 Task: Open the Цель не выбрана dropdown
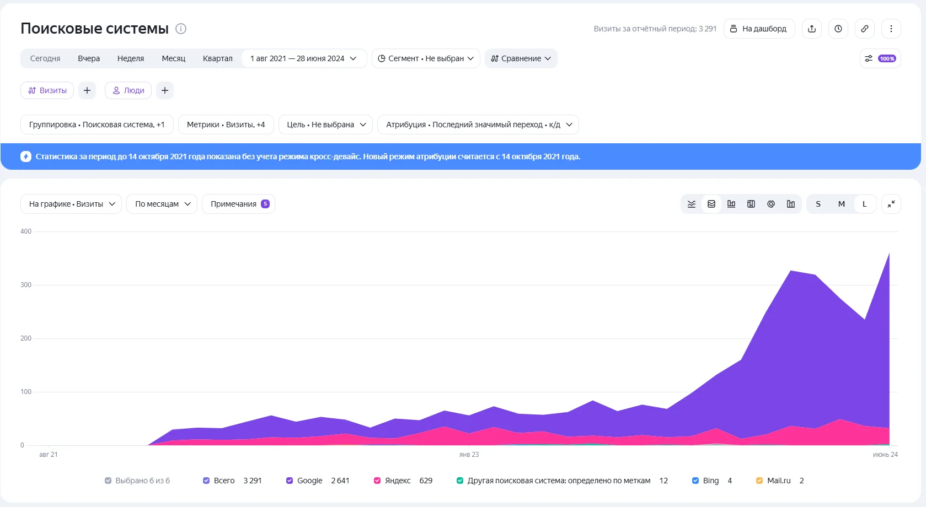coord(325,125)
